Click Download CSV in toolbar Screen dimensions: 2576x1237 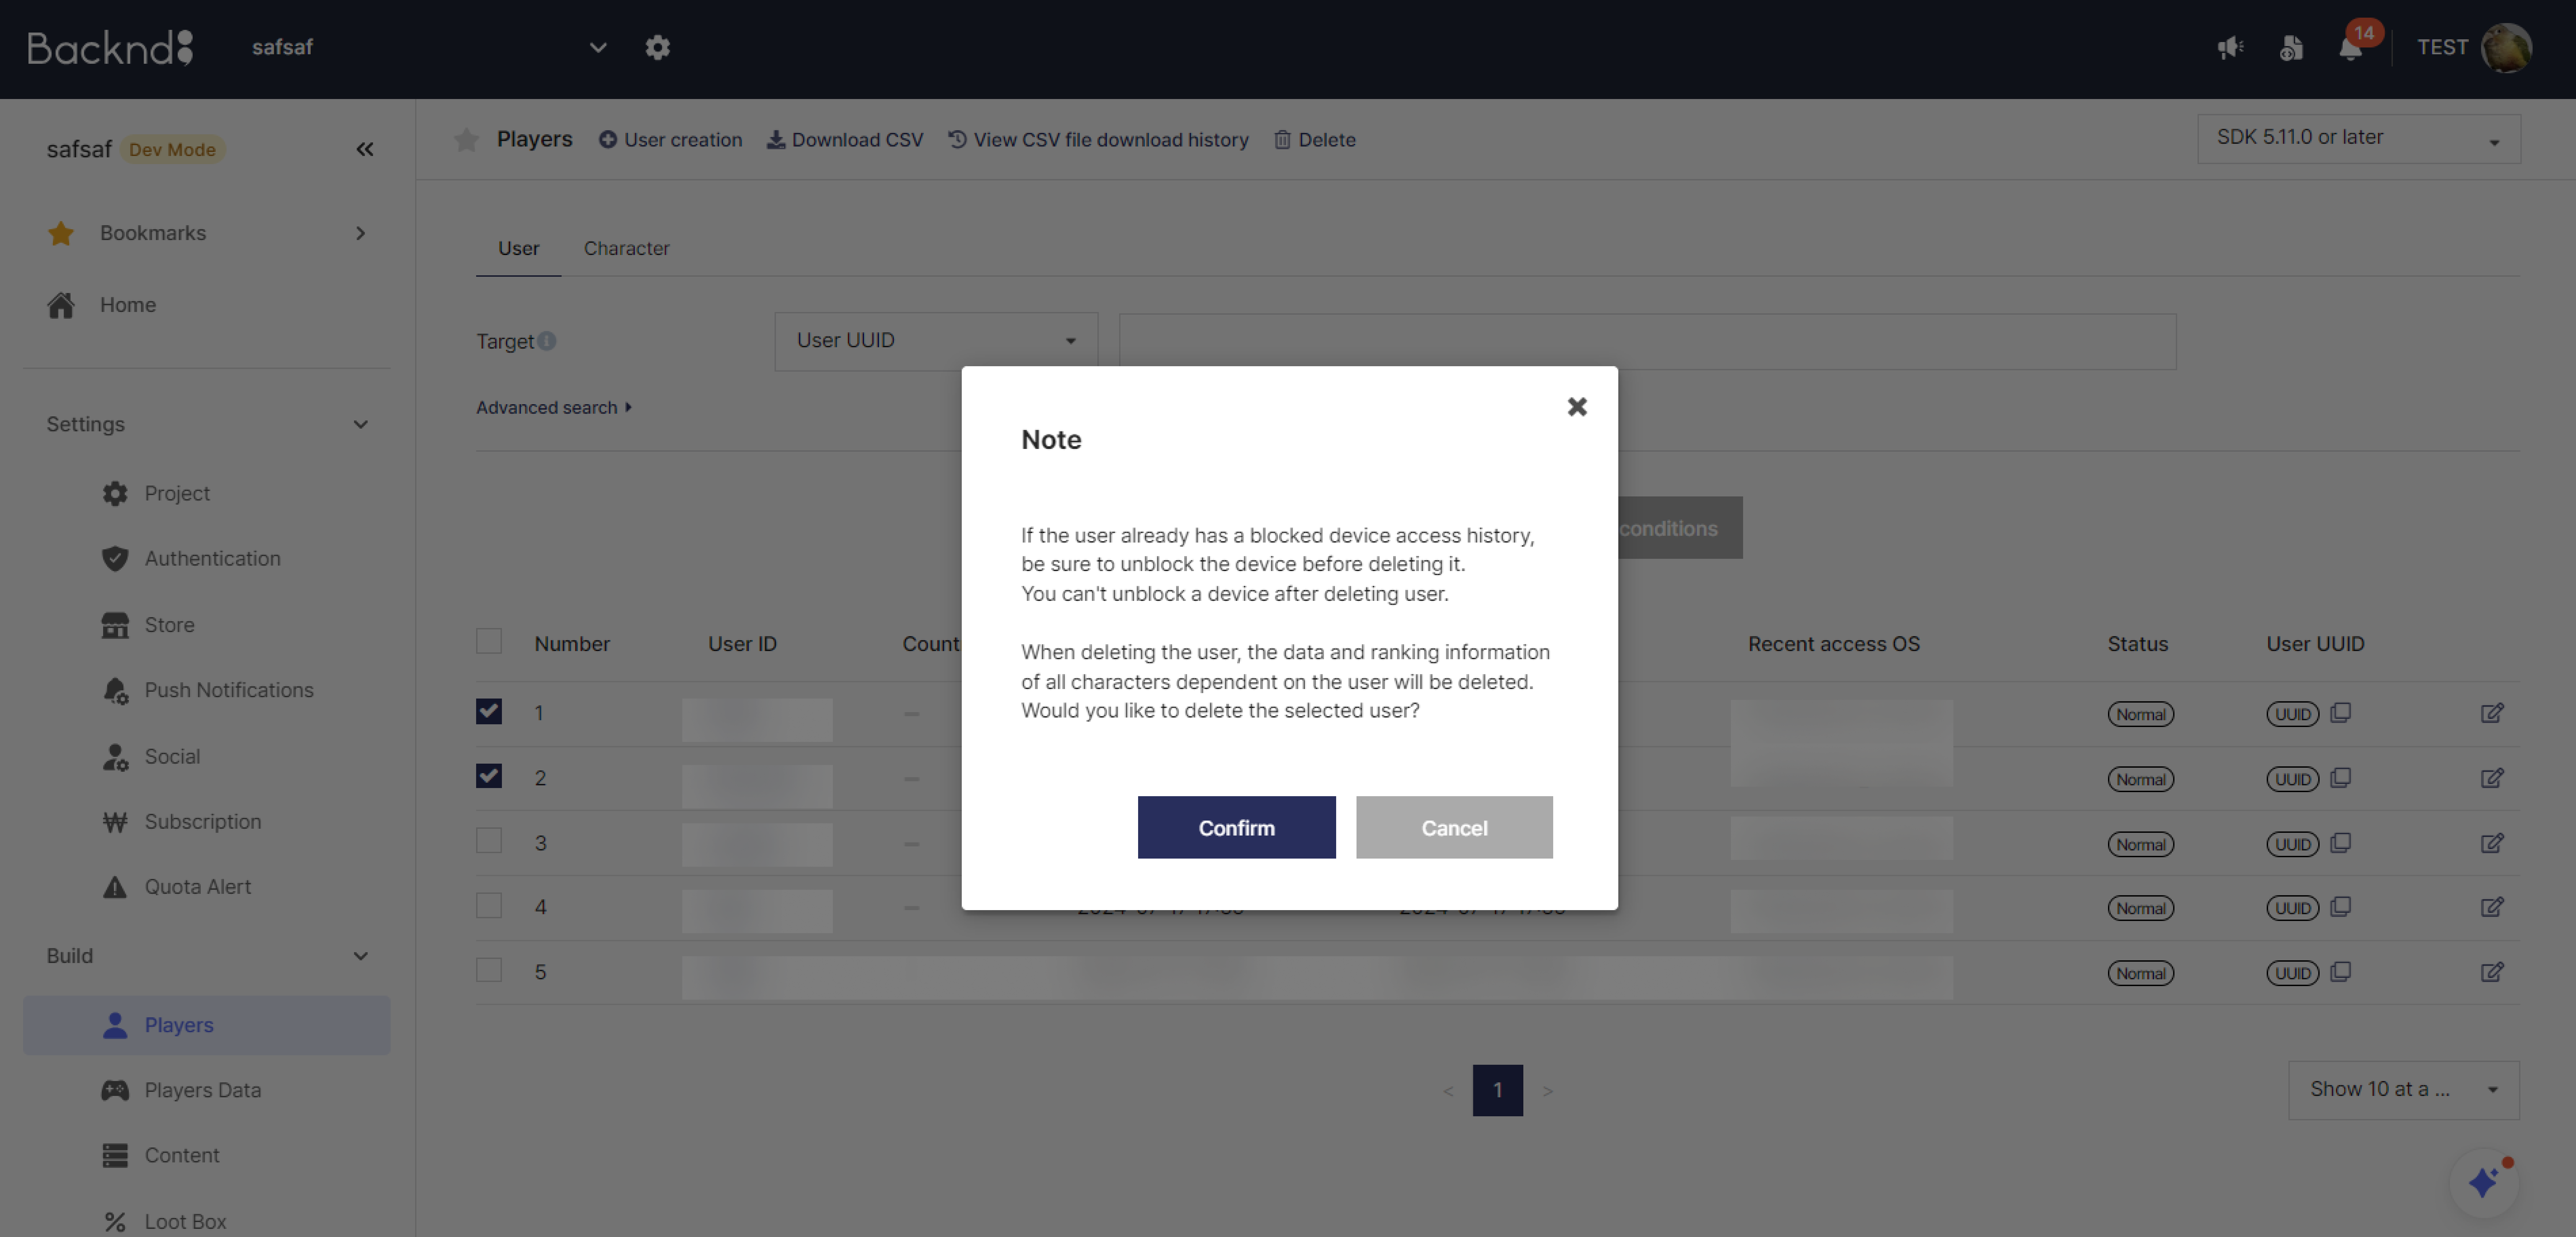pos(845,140)
